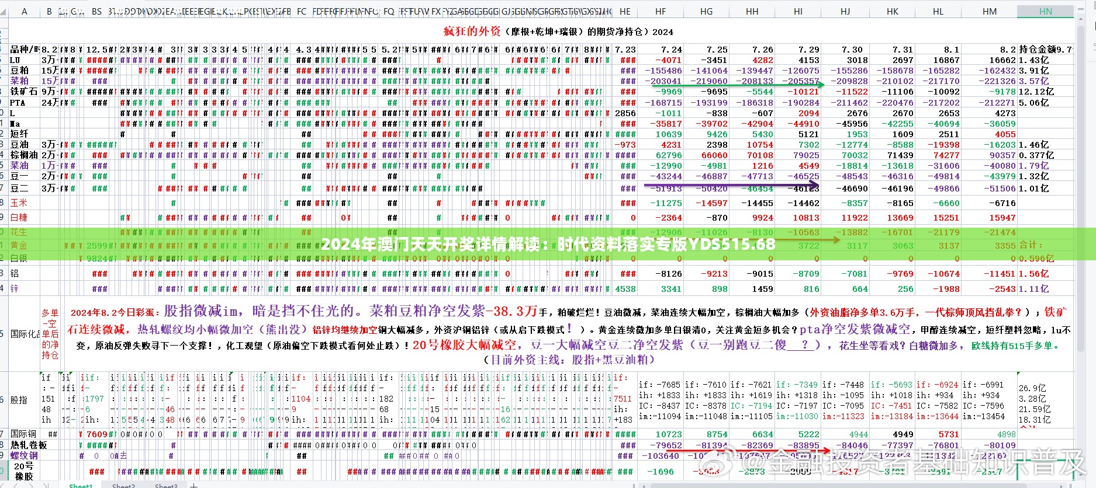Select the cell showing 1.56亿
The image size is (1096, 488).
click(1046, 273)
